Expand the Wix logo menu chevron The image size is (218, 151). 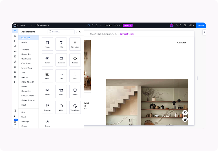coord(17,25)
